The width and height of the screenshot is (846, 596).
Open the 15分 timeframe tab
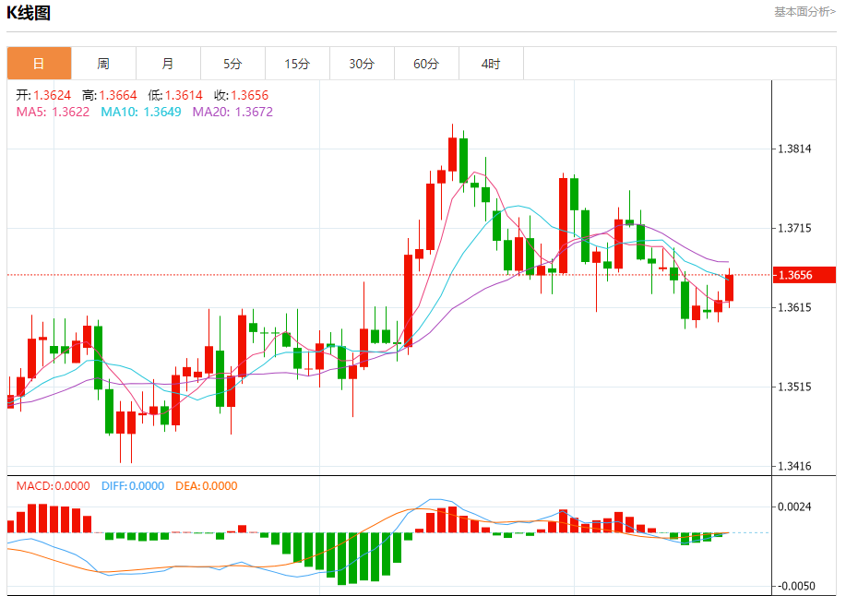297,64
